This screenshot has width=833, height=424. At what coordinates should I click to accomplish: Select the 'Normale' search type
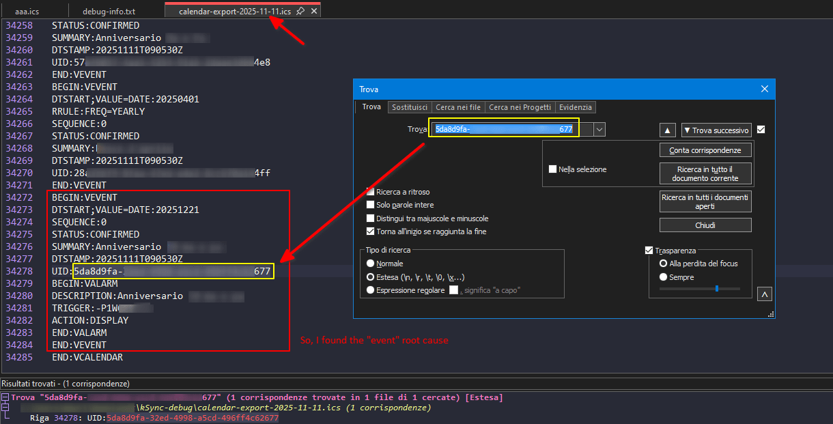371,264
